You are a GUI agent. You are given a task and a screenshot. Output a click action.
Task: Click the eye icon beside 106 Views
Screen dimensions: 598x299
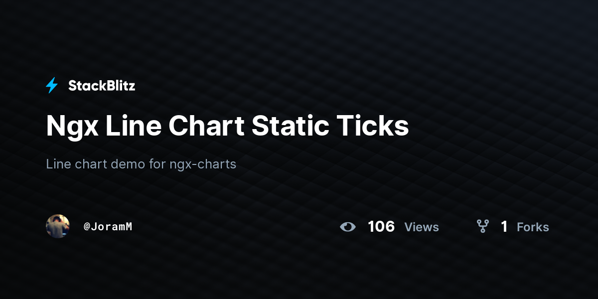click(348, 227)
